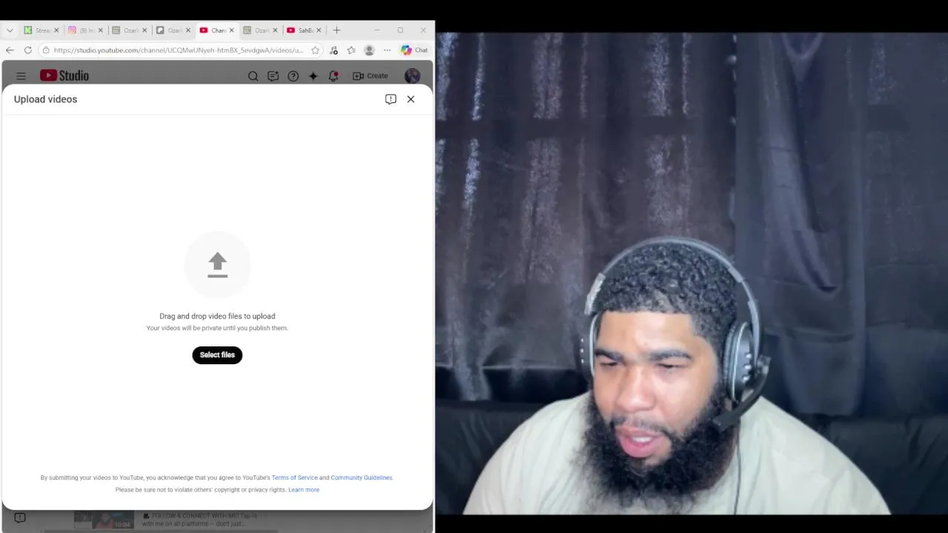Send feedback via the dialog's feedback icon
Image resolution: width=948 pixels, height=533 pixels.
(x=390, y=99)
